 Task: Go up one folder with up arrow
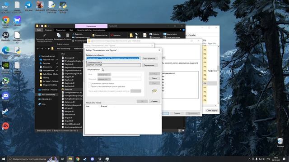[49, 49]
